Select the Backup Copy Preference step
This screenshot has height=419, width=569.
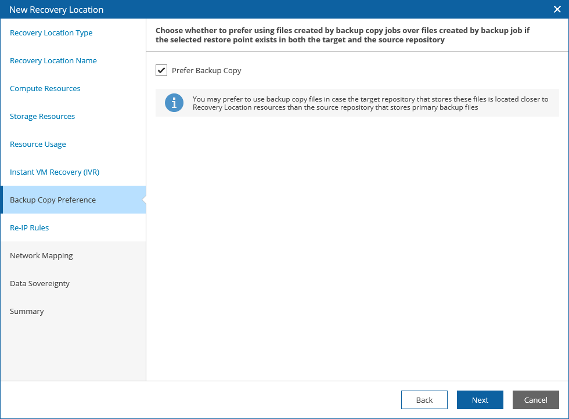click(53, 200)
